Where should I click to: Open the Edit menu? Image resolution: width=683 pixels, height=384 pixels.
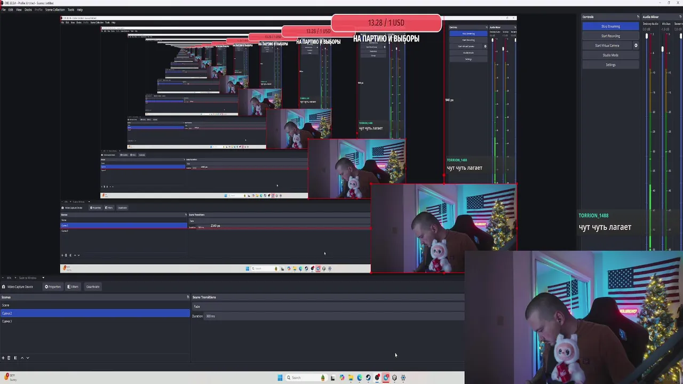point(11,10)
